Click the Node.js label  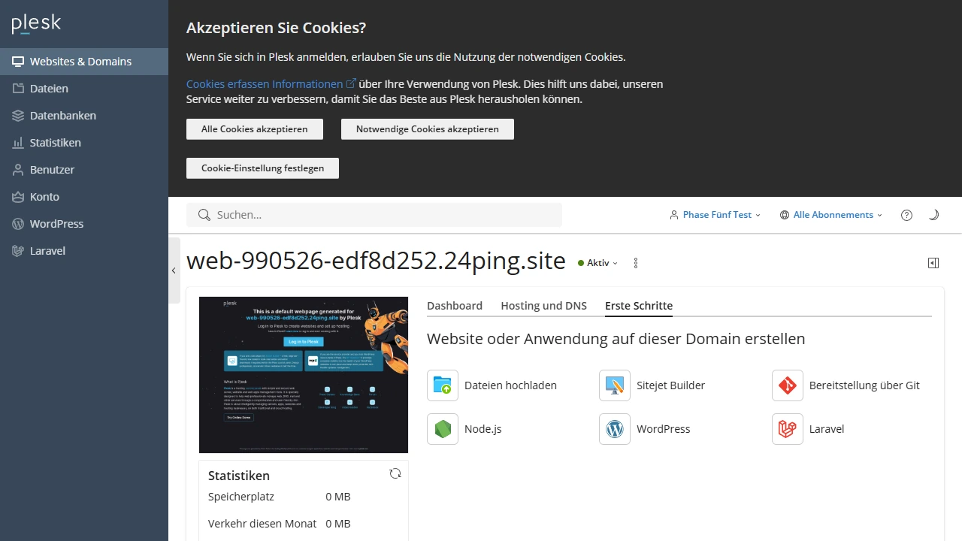[x=483, y=429]
